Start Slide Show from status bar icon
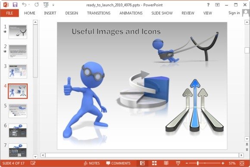Screen dimensions: 250x167 pyautogui.click(x=178, y=163)
